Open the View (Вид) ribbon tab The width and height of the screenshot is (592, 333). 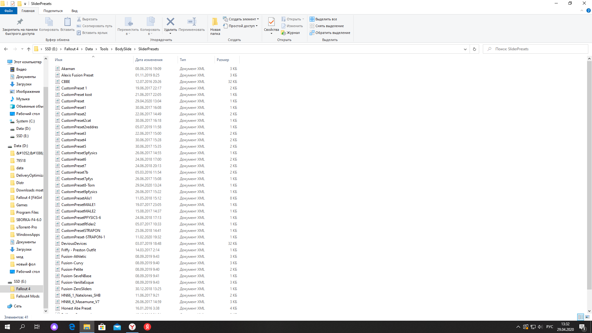(74, 11)
